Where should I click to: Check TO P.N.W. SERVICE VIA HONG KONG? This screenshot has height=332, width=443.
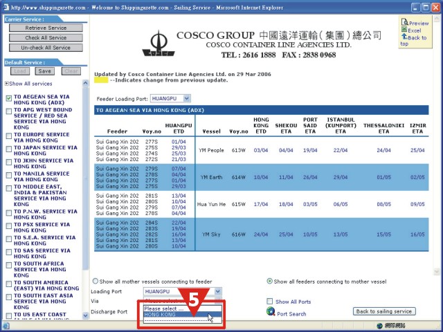click(9, 213)
